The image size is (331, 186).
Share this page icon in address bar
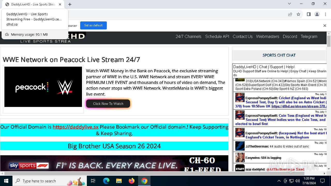click(x=290, y=14)
